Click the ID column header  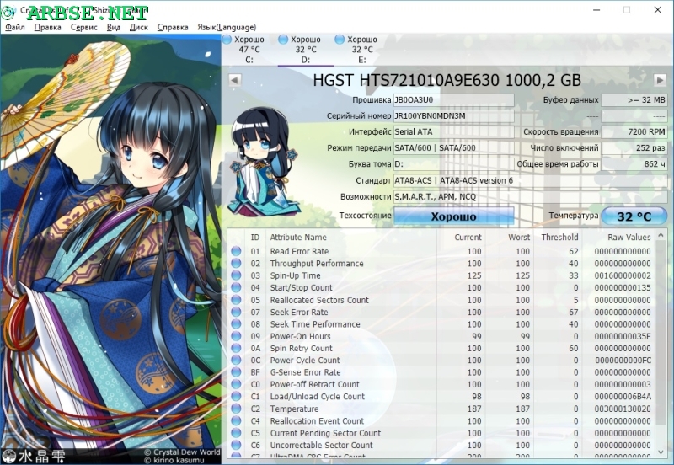coord(255,238)
